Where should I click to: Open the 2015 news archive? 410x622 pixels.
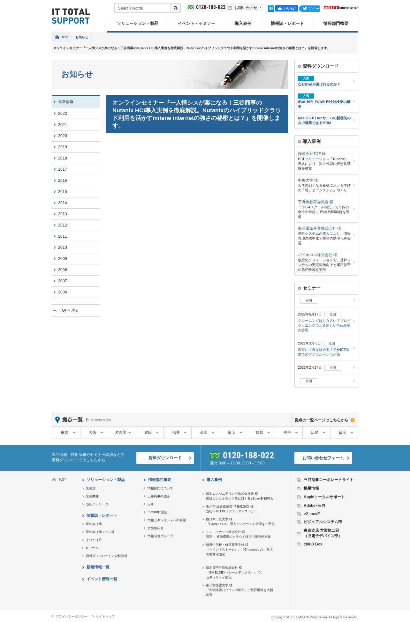coord(76,192)
